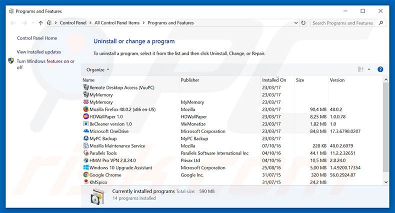Select the Parallels Tools icon
Image resolution: width=395 pixels, height=213 pixels.
tap(86, 153)
